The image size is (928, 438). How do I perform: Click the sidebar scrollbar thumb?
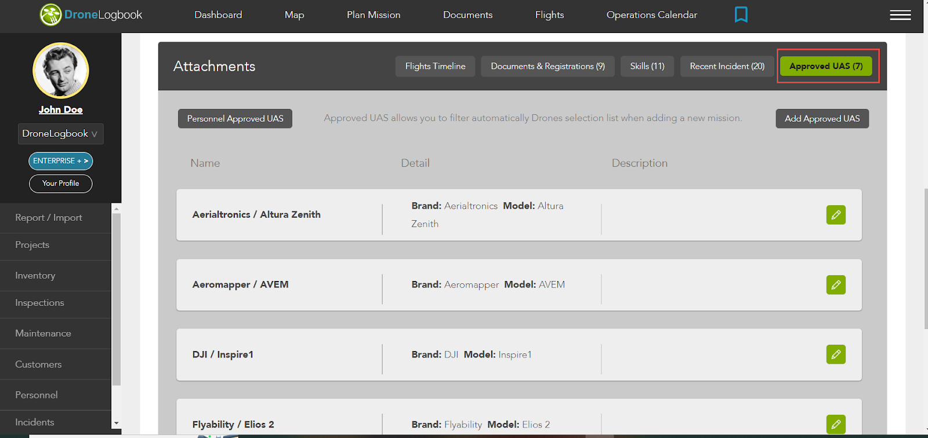(x=117, y=300)
